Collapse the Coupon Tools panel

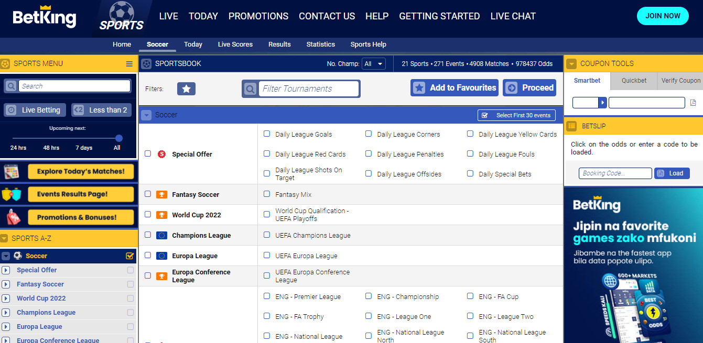pos(571,64)
